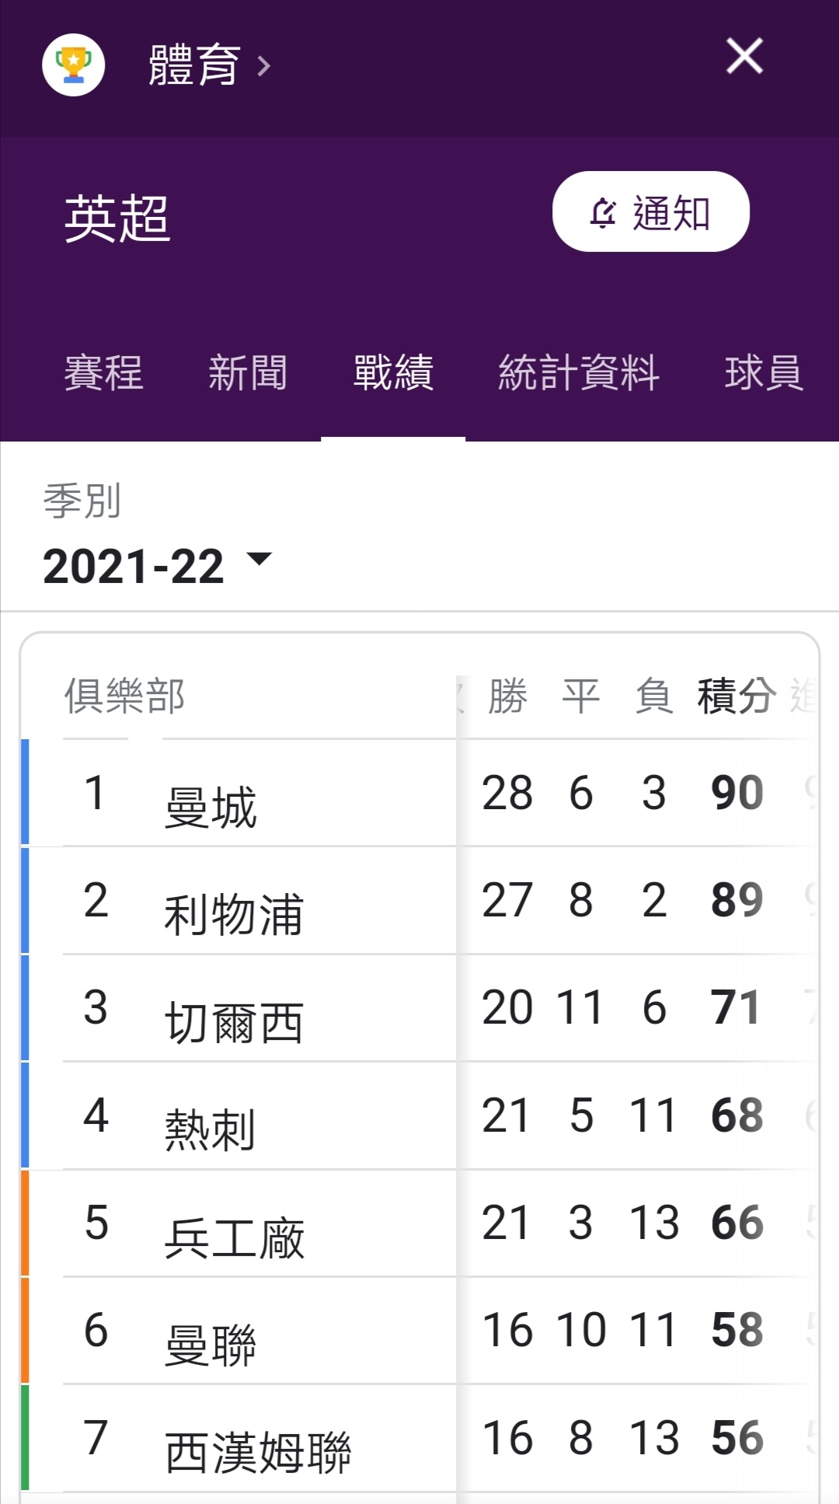The image size is (839, 1504).
Task: Enable 通知 notifications for 英超
Action: 651,211
